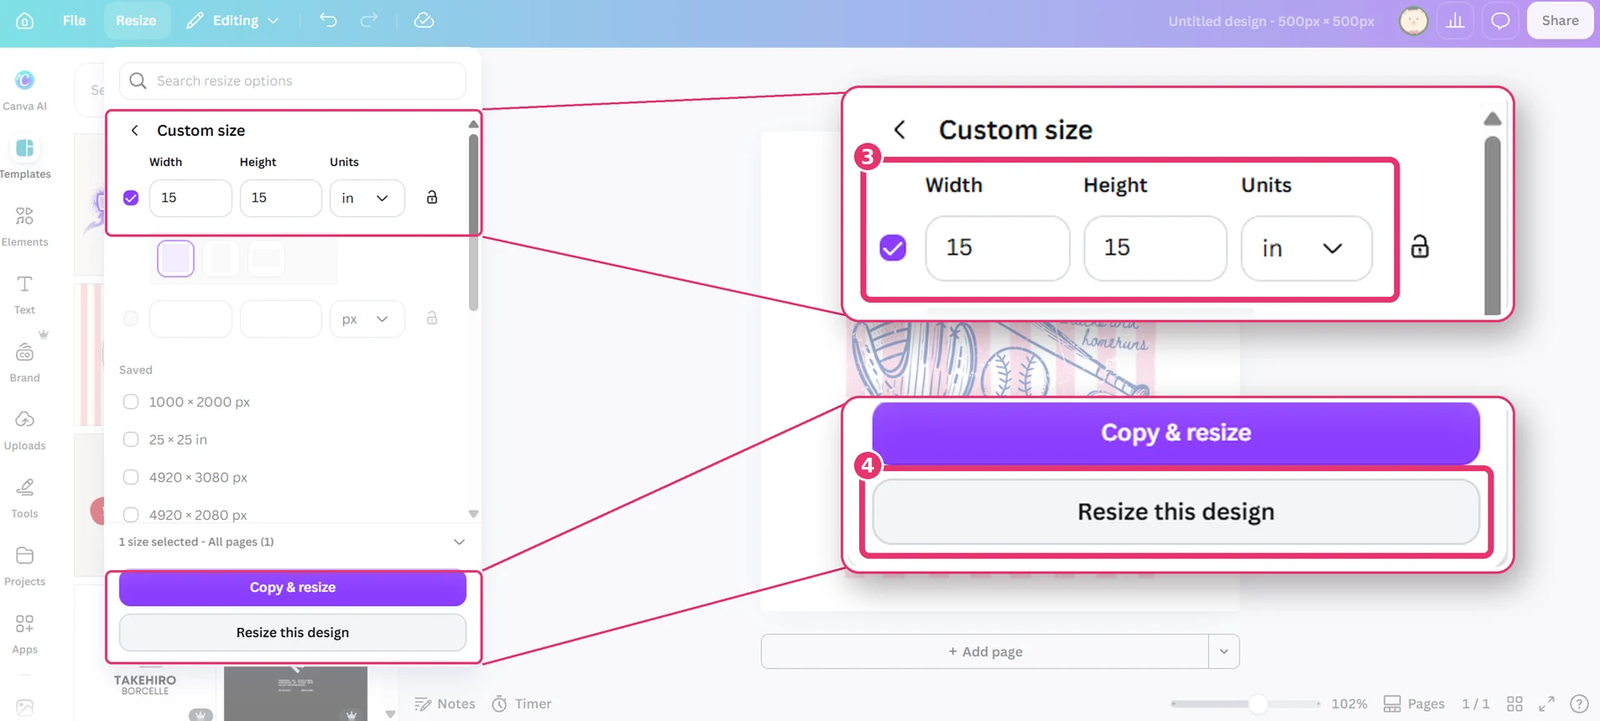Open the Uploads sidebar tab
1600x721 pixels.
point(24,430)
